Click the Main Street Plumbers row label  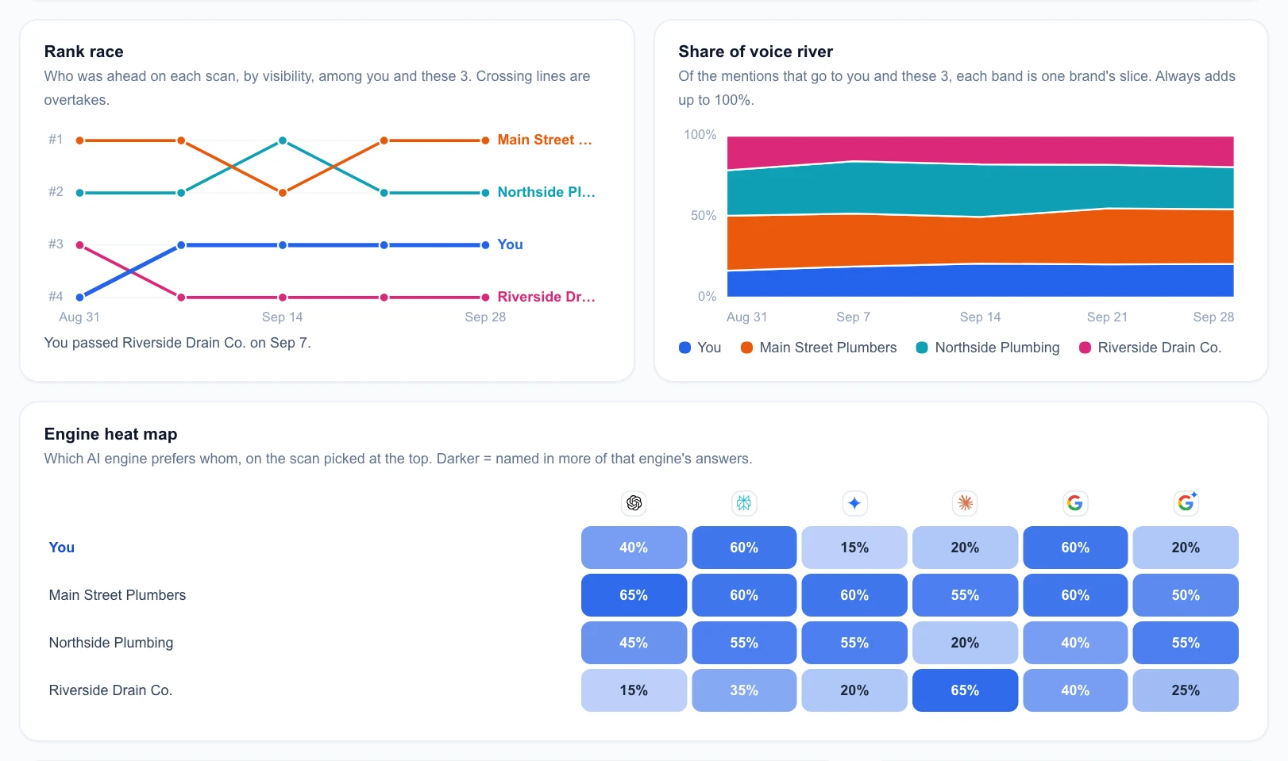118,595
